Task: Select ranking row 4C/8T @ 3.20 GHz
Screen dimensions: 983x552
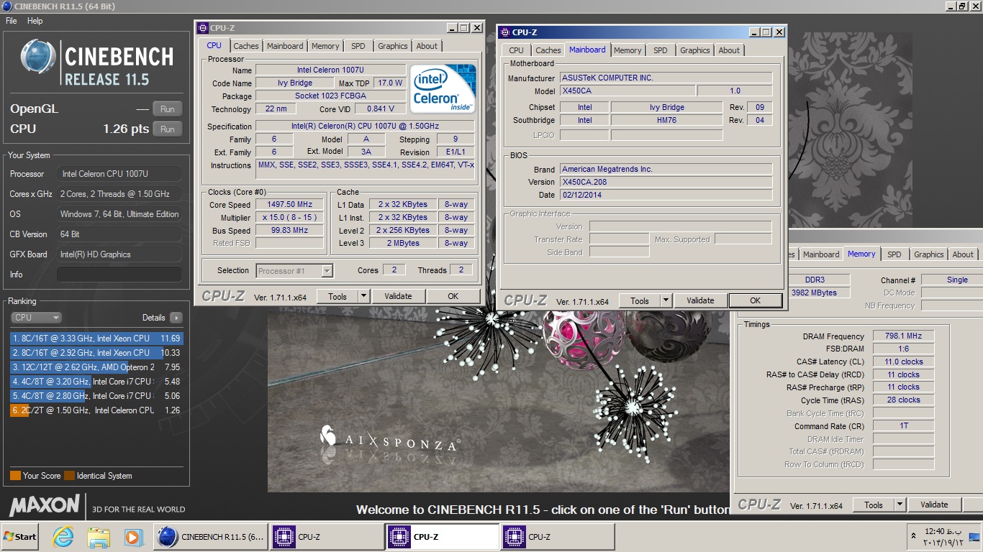Action: click(96, 382)
